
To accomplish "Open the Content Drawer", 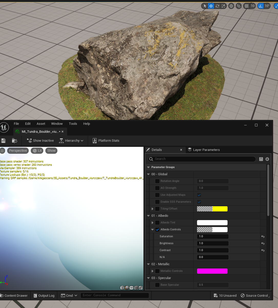I will click(x=14, y=295).
